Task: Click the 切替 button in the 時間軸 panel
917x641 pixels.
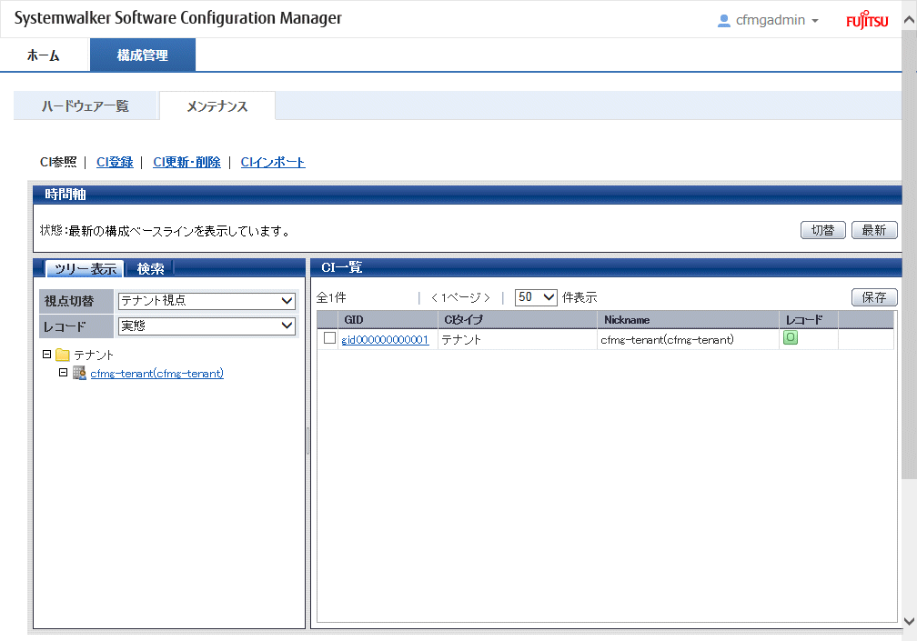Action: pyautogui.click(x=822, y=230)
